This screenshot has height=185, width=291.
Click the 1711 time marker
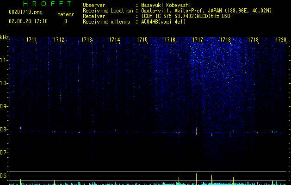(31, 40)
